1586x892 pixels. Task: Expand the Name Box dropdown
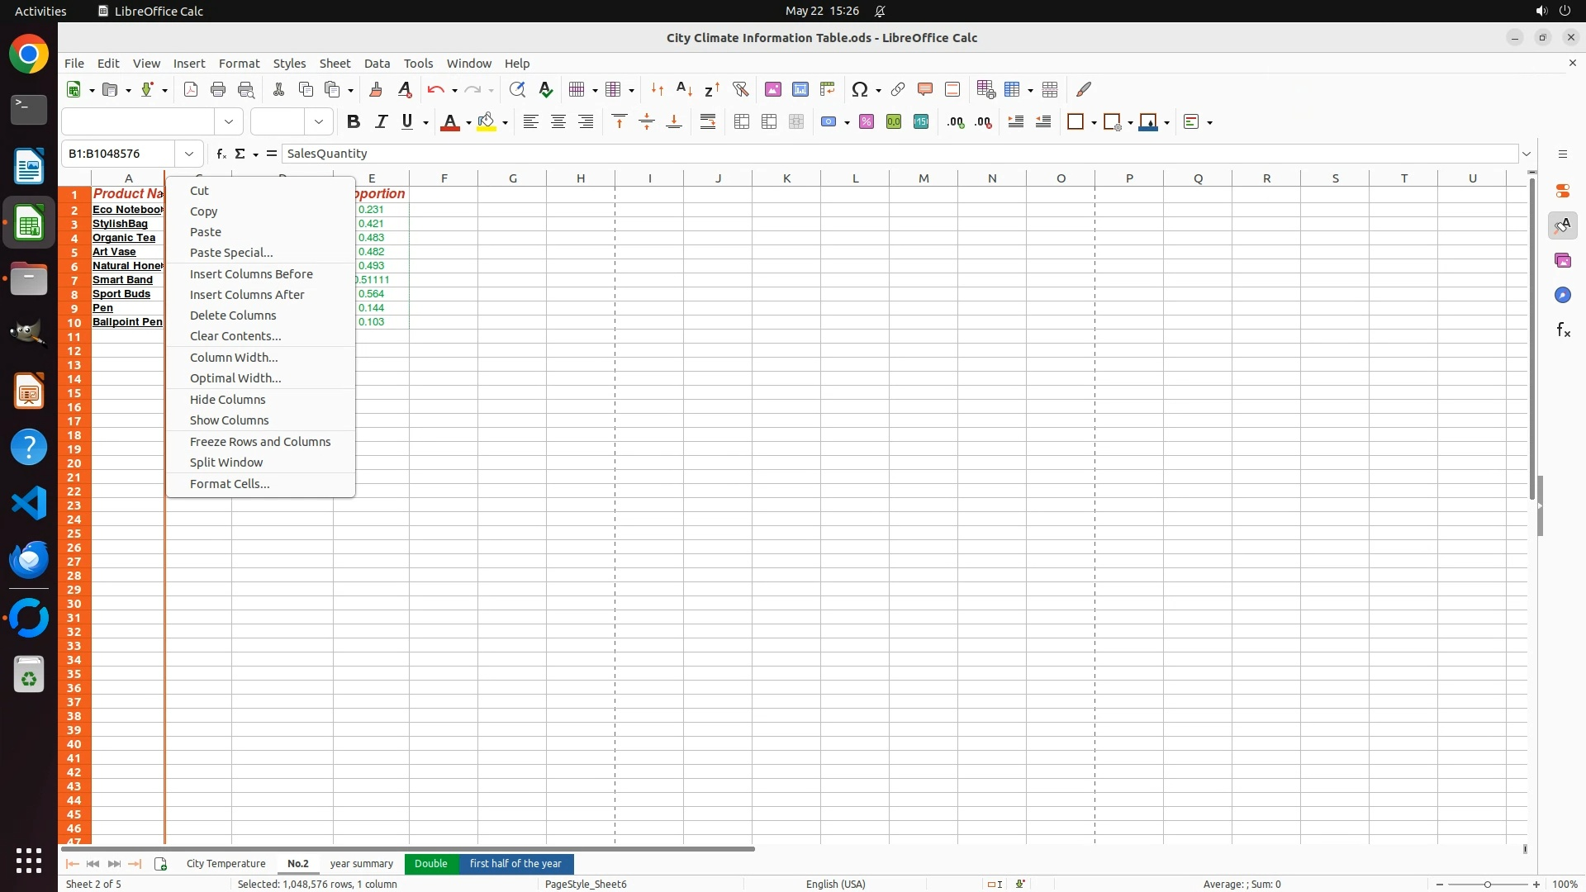tap(189, 154)
